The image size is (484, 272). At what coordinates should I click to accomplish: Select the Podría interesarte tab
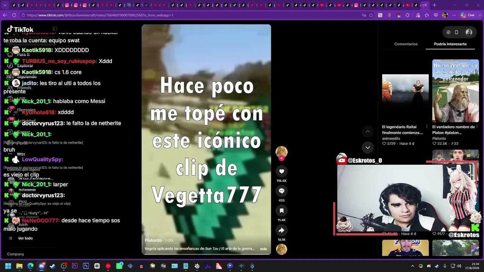(450, 44)
